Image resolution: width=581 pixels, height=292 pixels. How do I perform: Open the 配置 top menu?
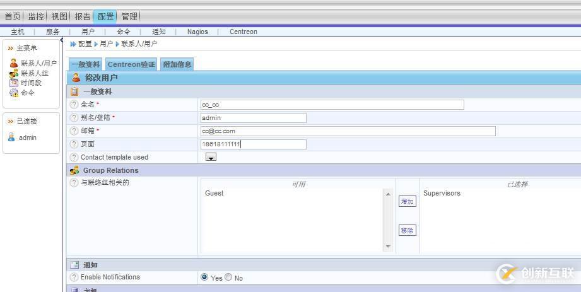(x=105, y=16)
